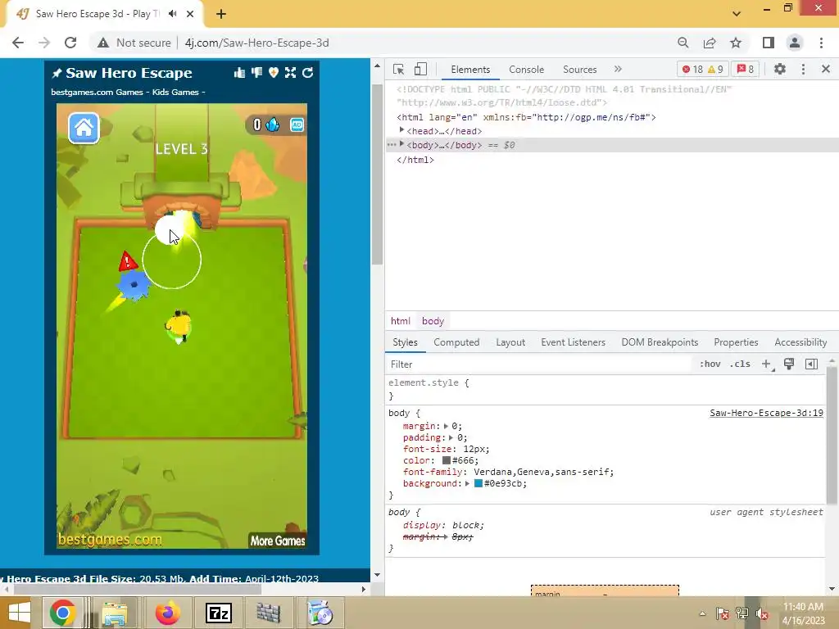Viewport: 839px width, 629px height.
Task: Open the Computed styles tab
Action: 456,342
